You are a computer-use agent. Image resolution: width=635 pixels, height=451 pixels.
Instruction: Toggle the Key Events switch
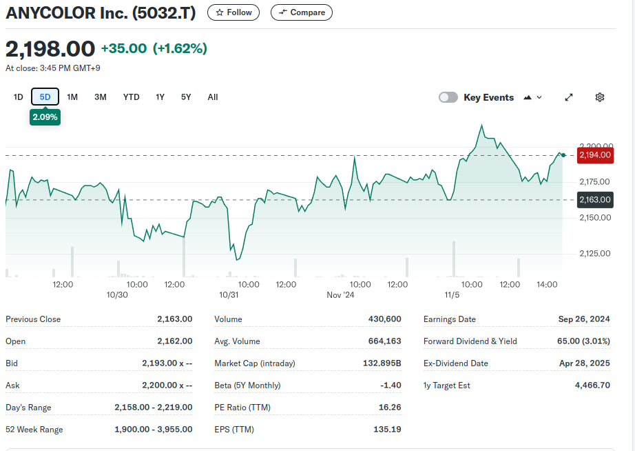coord(448,97)
